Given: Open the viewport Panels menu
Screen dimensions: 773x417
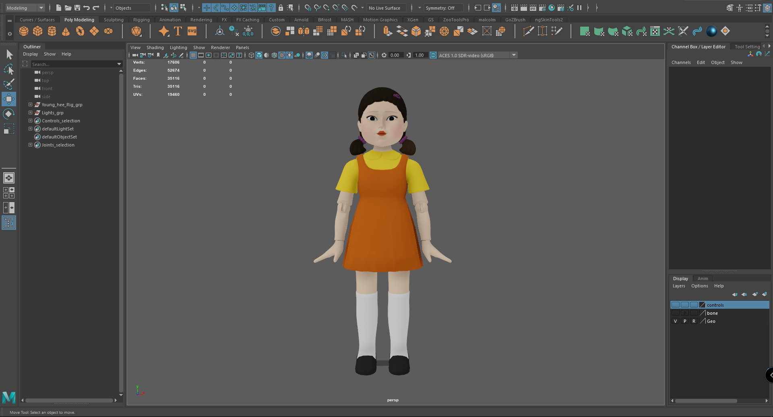Looking at the screenshot, I should coord(242,47).
